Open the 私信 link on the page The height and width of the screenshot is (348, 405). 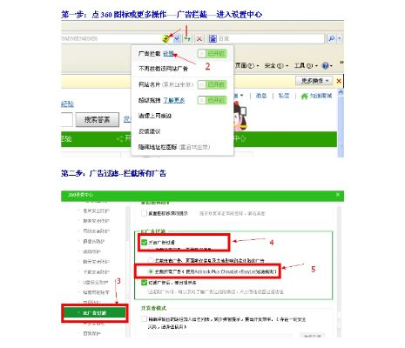(284, 96)
